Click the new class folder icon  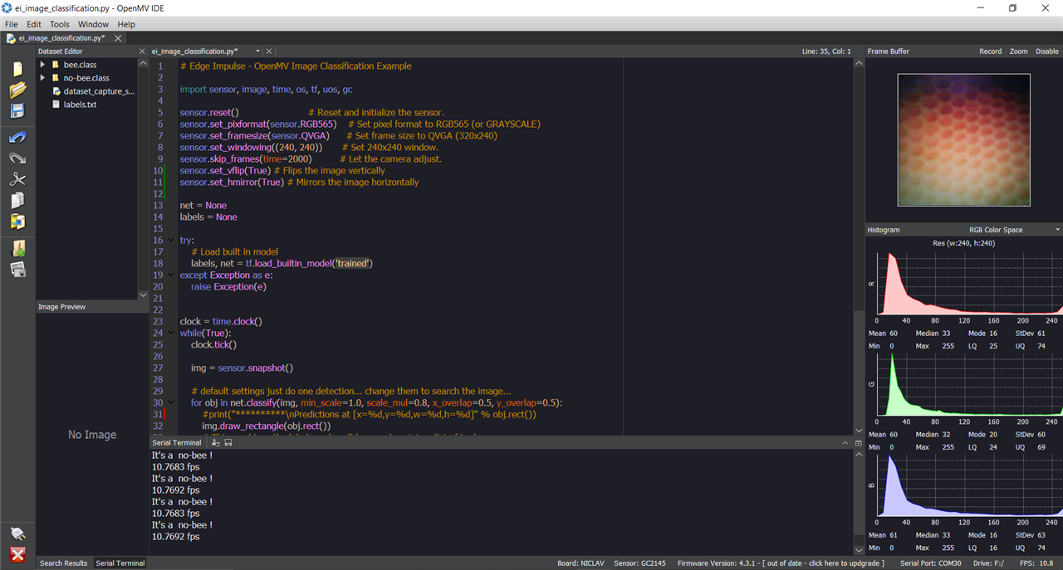(17, 248)
